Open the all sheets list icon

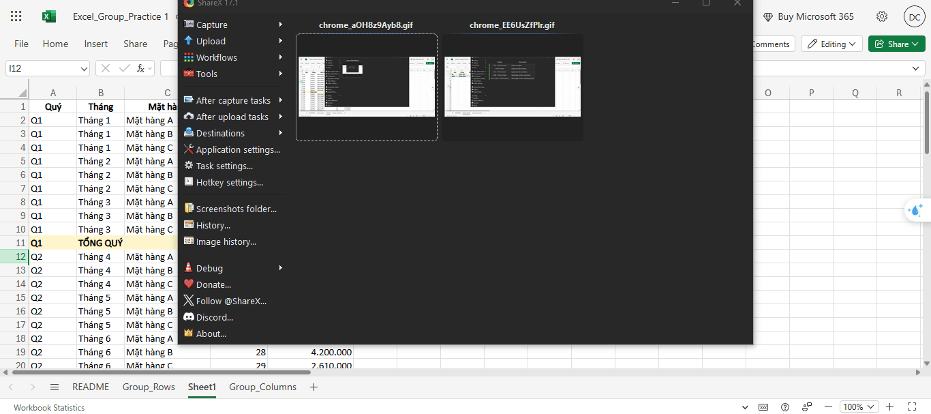click(55, 387)
